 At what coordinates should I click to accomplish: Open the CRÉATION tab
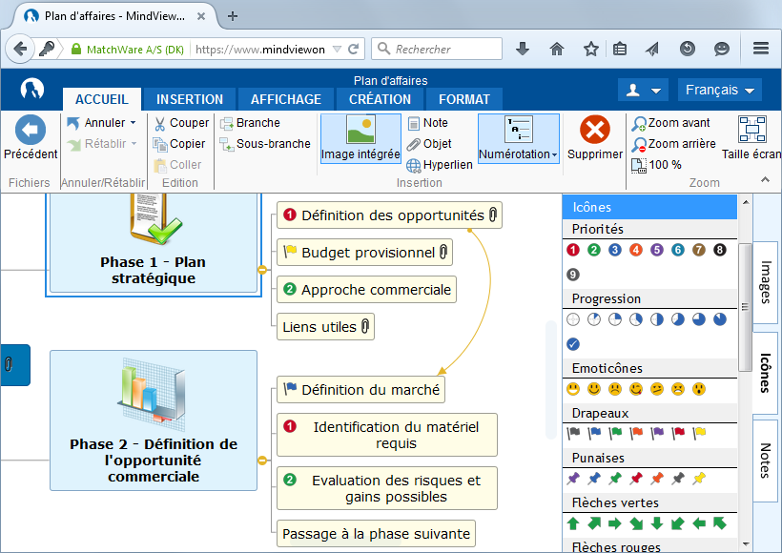380,99
